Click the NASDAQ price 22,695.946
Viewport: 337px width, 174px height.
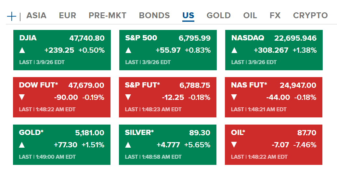[x=295, y=38]
